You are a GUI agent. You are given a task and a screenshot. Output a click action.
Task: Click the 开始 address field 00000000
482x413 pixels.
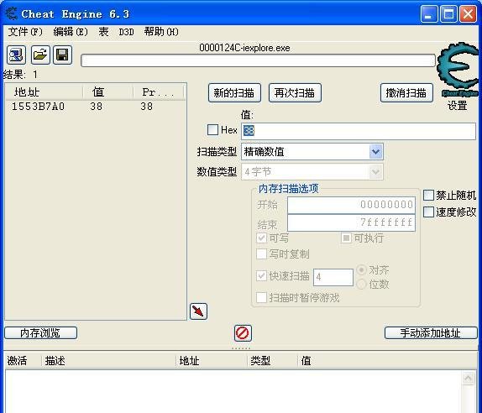[x=351, y=205]
